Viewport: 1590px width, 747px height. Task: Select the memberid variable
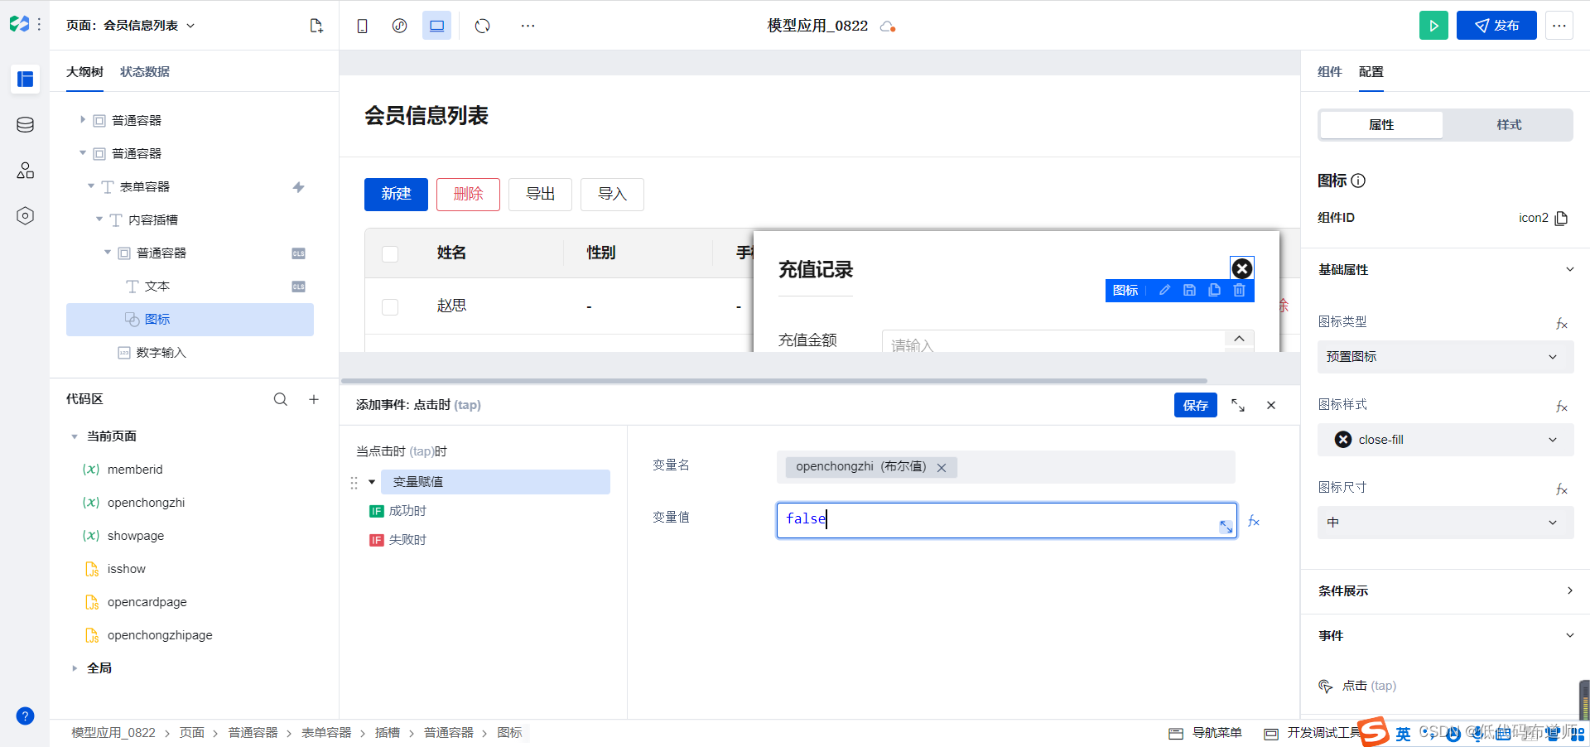pyautogui.click(x=134, y=470)
